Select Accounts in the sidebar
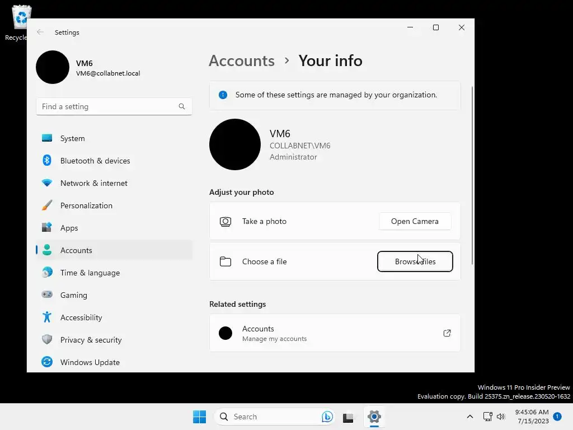This screenshot has height=430, width=573. pos(114,250)
